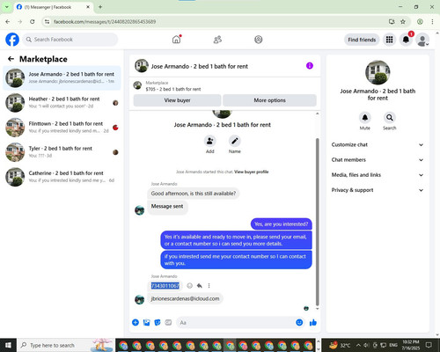Screen dimensions: 440x352
Task: Open the Facebook menu grid icon
Action: tap(389, 40)
